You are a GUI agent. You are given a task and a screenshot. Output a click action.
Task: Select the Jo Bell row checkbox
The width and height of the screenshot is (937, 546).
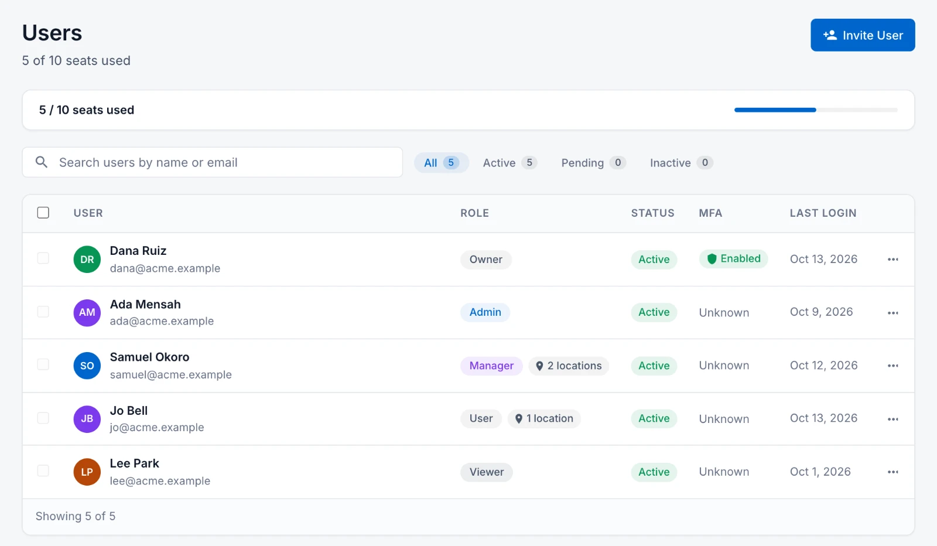(x=43, y=418)
